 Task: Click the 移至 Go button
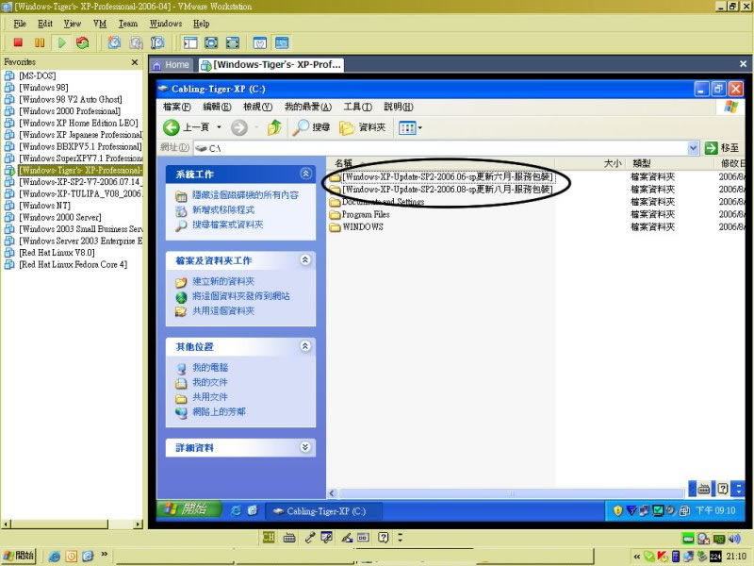[722, 148]
